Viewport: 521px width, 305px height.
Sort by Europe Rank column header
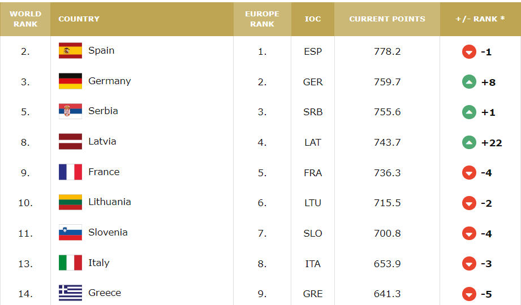(262, 19)
